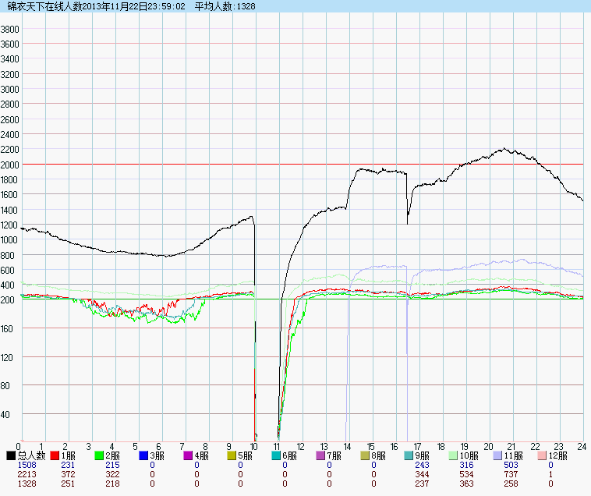591x496 pixels.
Task: Click the green 2服 legend swatch
Action: pos(100,455)
